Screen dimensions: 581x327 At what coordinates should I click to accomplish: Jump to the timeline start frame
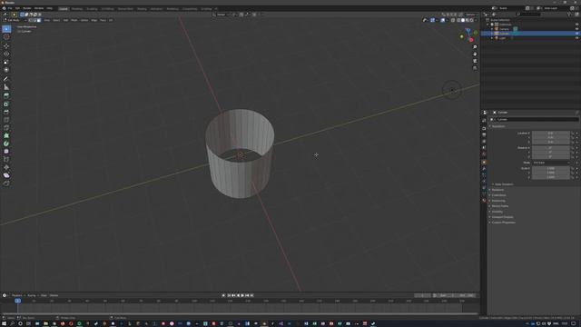click(229, 295)
